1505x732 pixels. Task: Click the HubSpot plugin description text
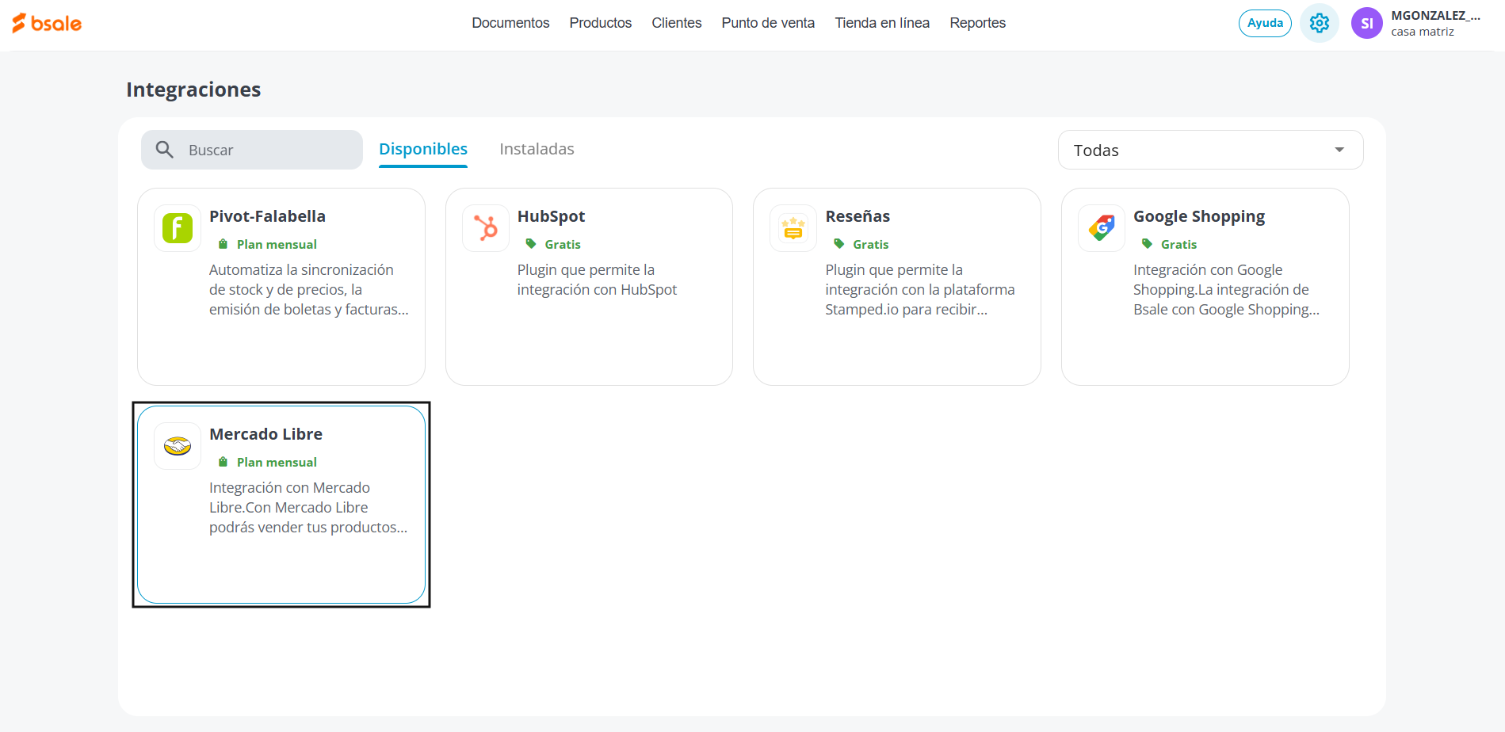coord(597,280)
